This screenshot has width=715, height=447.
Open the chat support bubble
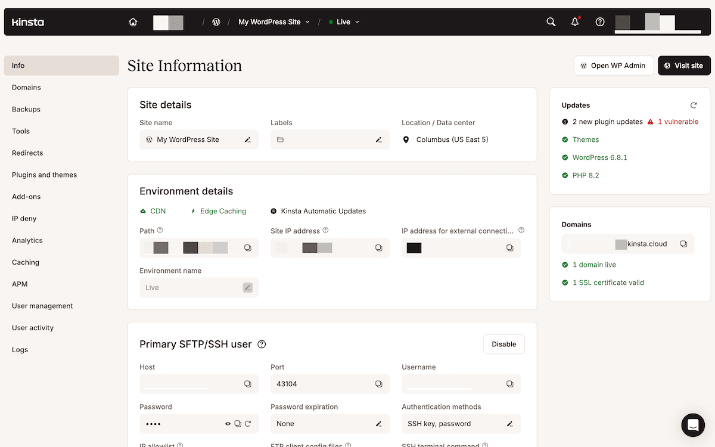[693, 425]
